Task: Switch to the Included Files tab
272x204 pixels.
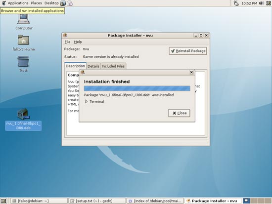Action: [113, 66]
